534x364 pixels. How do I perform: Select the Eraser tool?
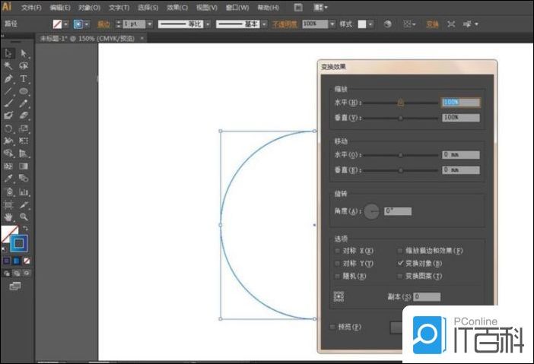[24, 116]
